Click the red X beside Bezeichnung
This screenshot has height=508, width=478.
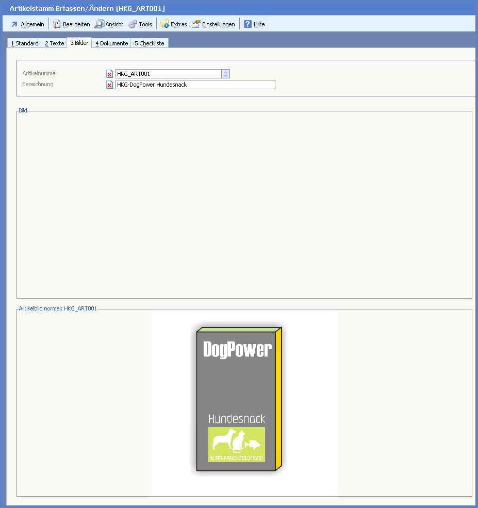tap(109, 85)
